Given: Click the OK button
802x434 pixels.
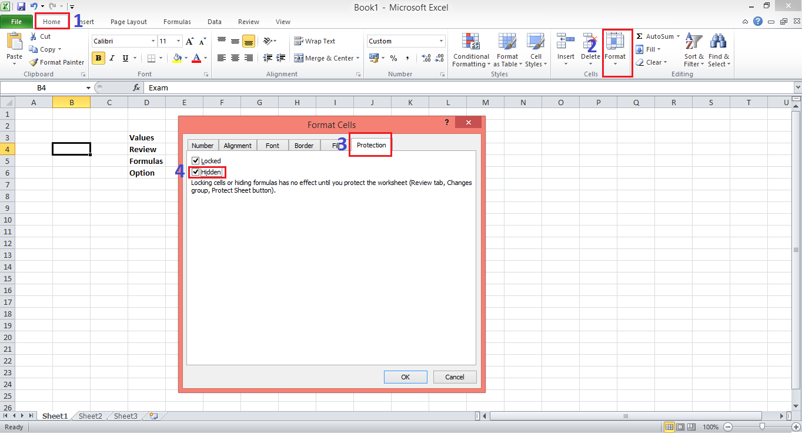Looking at the screenshot, I should pyautogui.click(x=405, y=376).
